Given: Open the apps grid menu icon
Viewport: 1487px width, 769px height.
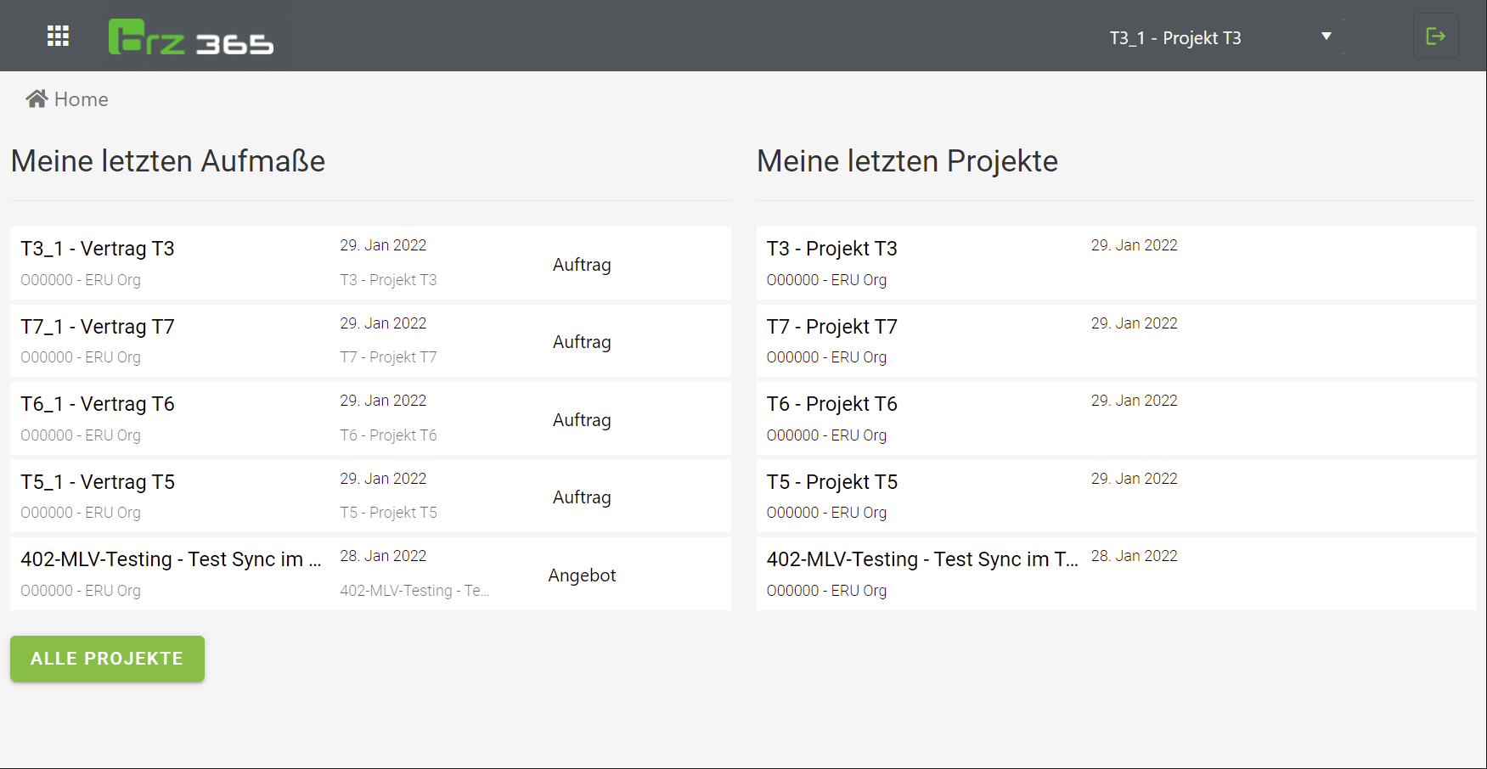Looking at the screenshot, I should point(58,36).
